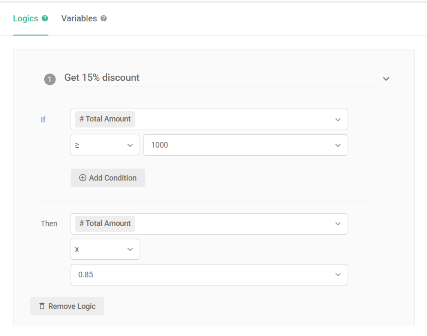
Task: Open the Then field dropdown arrow
Action: click(x=338, y=224)
